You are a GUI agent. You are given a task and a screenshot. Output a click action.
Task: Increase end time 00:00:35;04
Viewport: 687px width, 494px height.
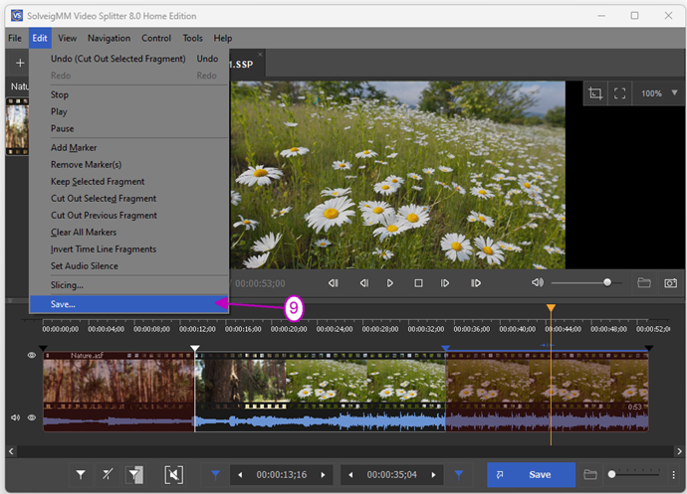pos(433,475)
